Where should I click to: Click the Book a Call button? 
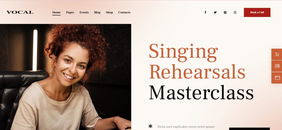click(257, 12)
